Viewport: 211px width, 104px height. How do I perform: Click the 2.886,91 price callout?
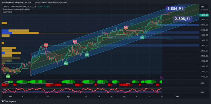[175, 9]
